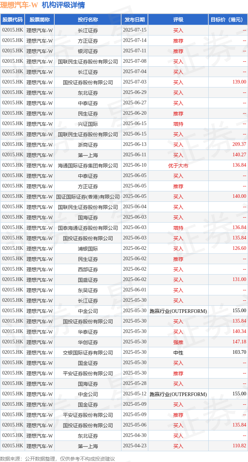The width and height of the screenshot is (248, 462).
Task: Click the date cell 2025-06-20
Action: (x=135, y=113)
